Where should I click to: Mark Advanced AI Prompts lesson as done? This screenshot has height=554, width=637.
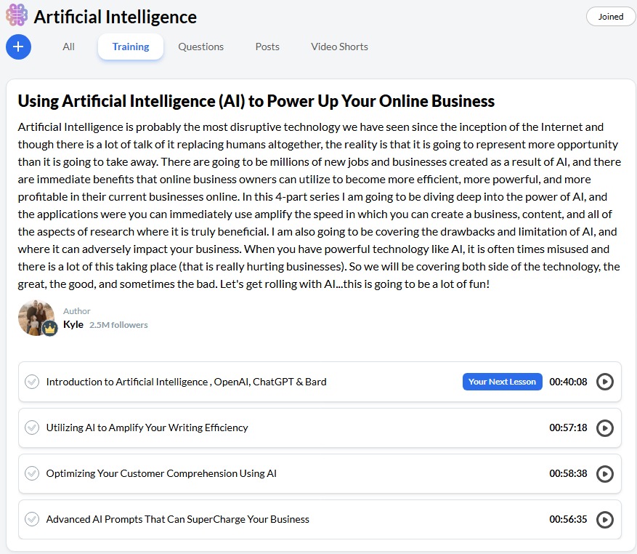(x=32, y=519)
